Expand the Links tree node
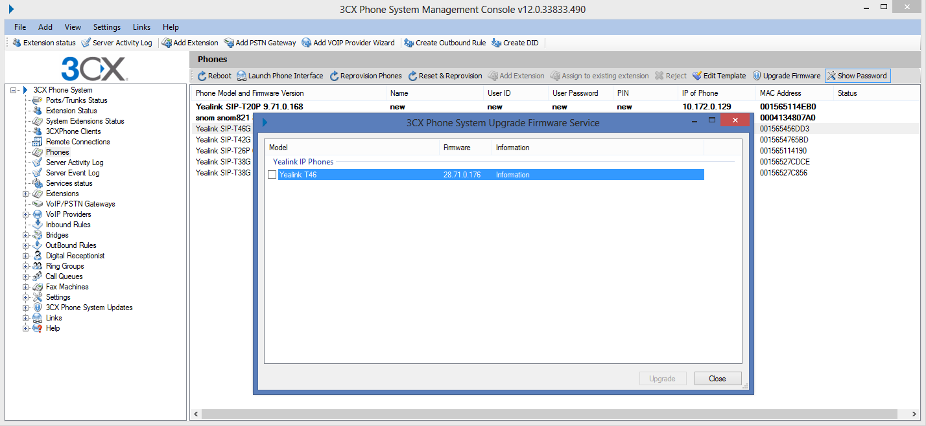The width and height of the screenshot is (926, 426). click(26, 318)
